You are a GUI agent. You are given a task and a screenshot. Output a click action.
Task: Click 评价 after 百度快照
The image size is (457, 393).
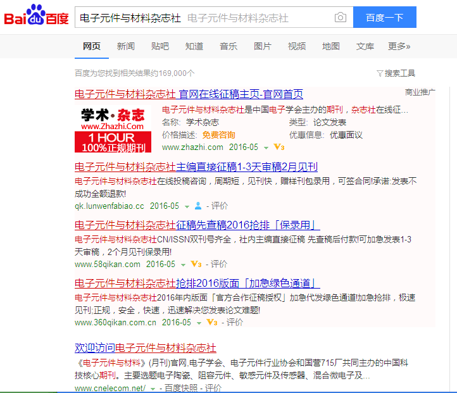point(213,389)
